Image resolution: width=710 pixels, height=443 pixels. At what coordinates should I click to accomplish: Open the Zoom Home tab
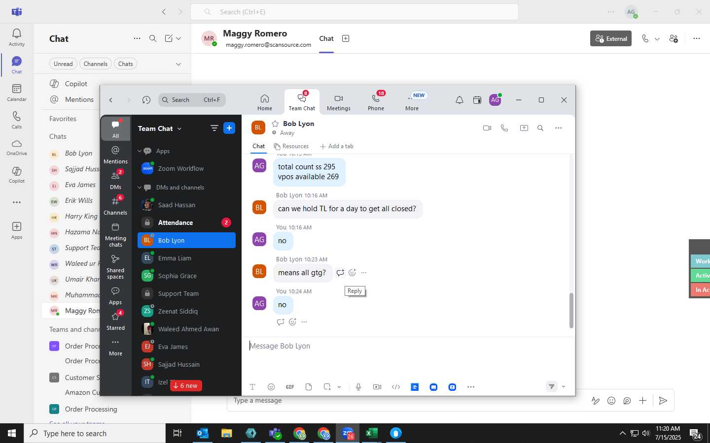(x=265, y=102)
